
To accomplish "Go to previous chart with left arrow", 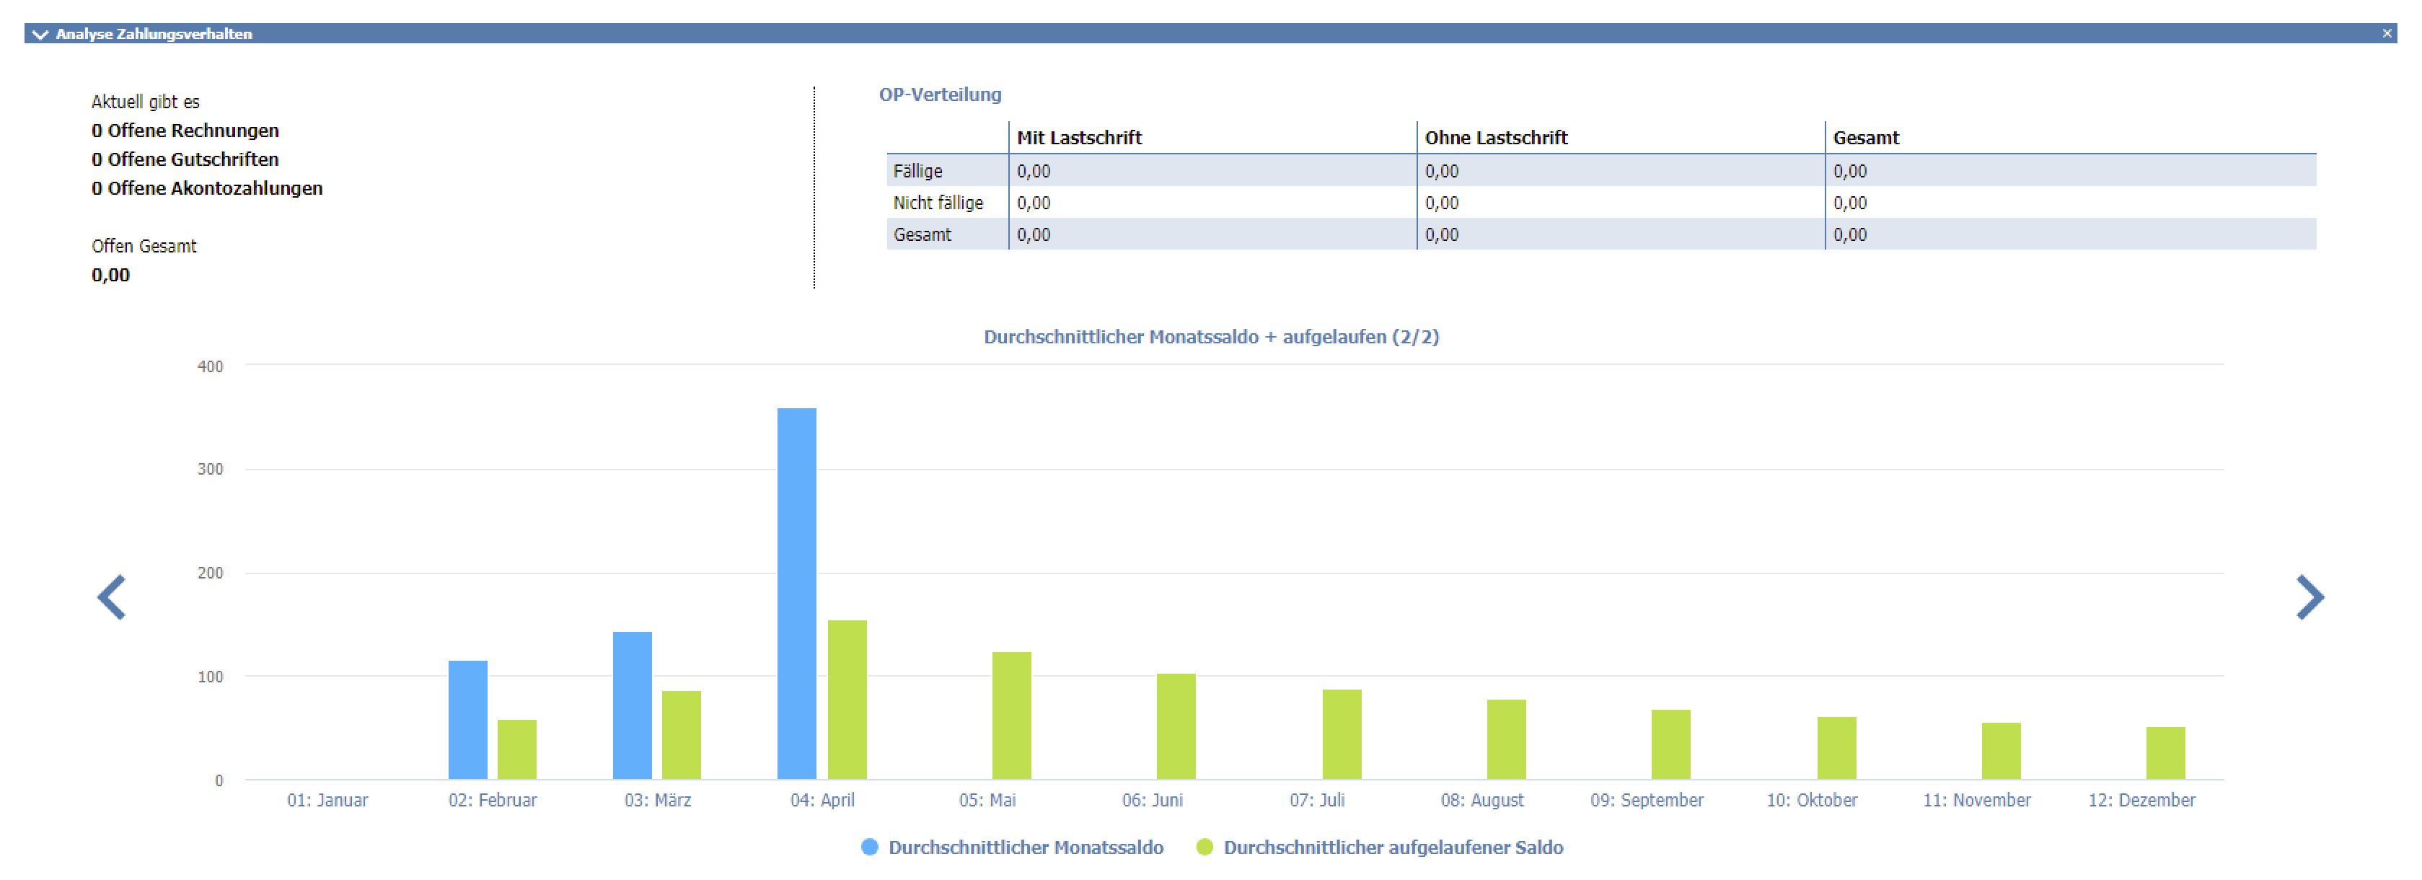I will [112, 597].
